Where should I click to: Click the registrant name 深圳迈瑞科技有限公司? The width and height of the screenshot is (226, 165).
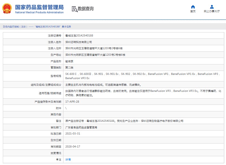[78, 42]
